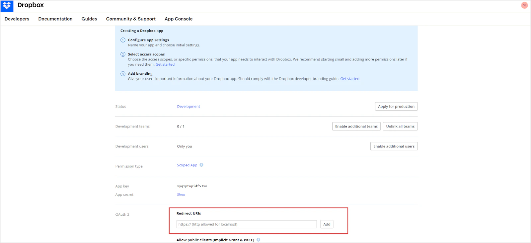Click the Permission type label
This screenshot has width=531, height=243.
tap(129, 166)
